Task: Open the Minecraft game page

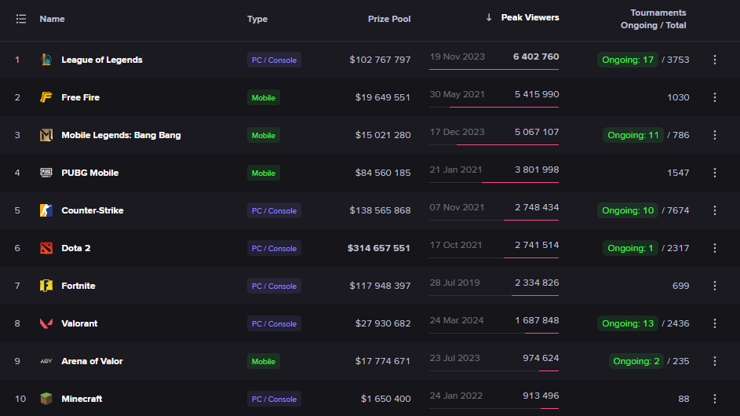Action: [82, 399]
